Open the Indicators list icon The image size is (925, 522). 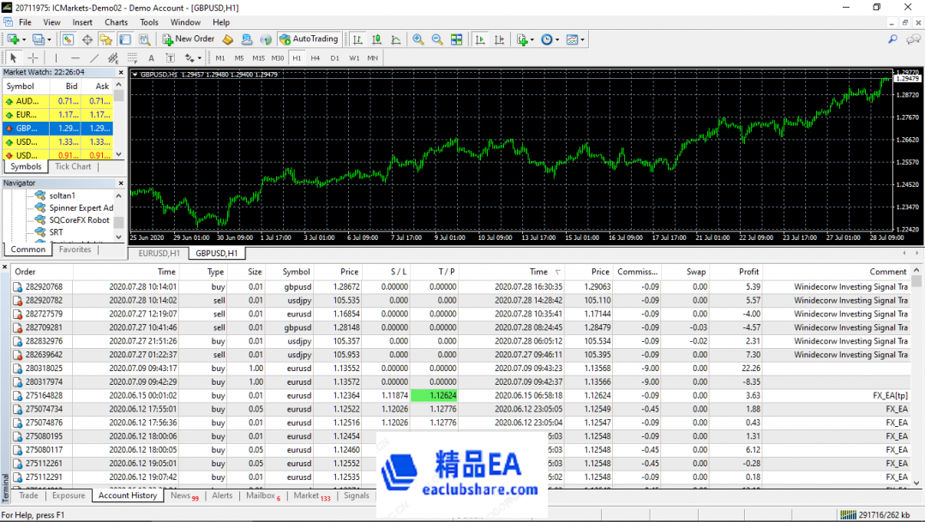pos(521,39)
